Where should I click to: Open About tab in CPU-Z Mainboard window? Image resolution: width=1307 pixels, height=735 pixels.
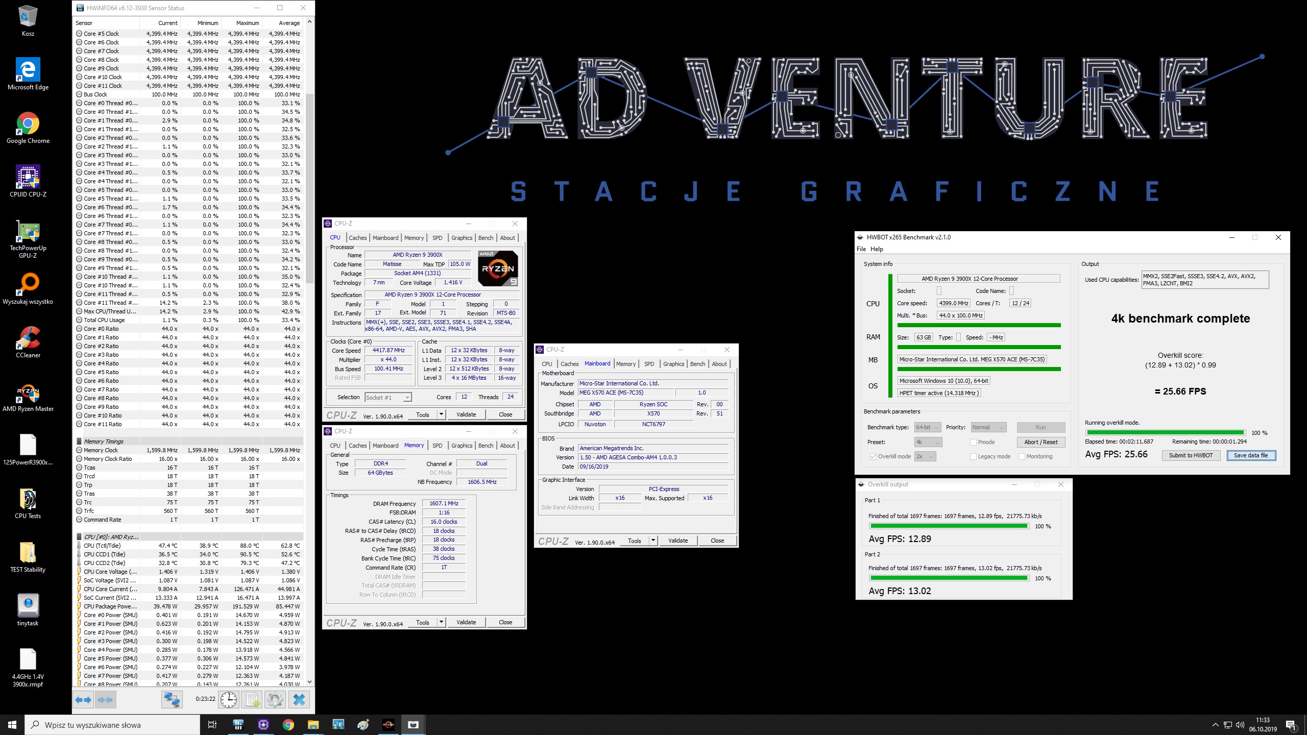coord(719,364)
